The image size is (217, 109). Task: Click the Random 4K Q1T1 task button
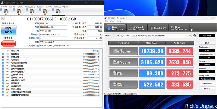[124, 73]
